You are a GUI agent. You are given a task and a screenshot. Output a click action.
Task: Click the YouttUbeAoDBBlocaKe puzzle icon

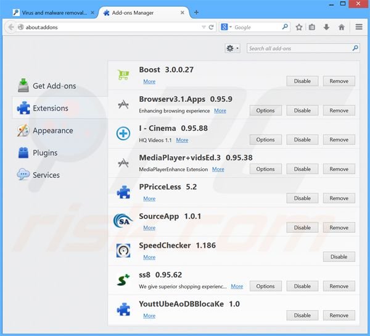pyautogui.click(x=123, y=309)
